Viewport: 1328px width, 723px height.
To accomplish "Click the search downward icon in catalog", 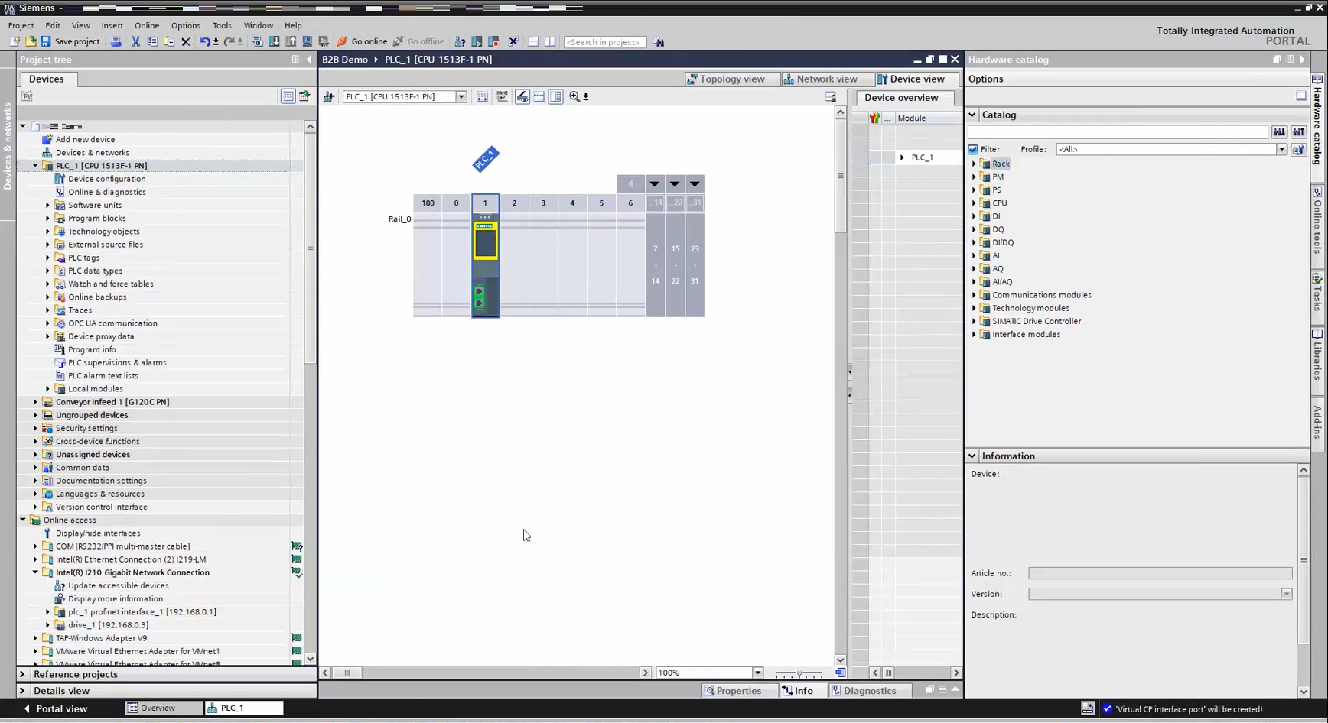I will (x=1279, y=132).
